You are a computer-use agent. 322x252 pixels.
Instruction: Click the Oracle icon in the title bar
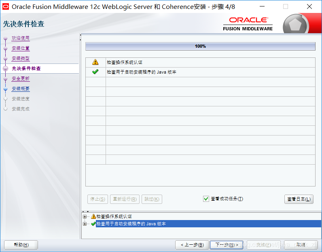point(6,6)
